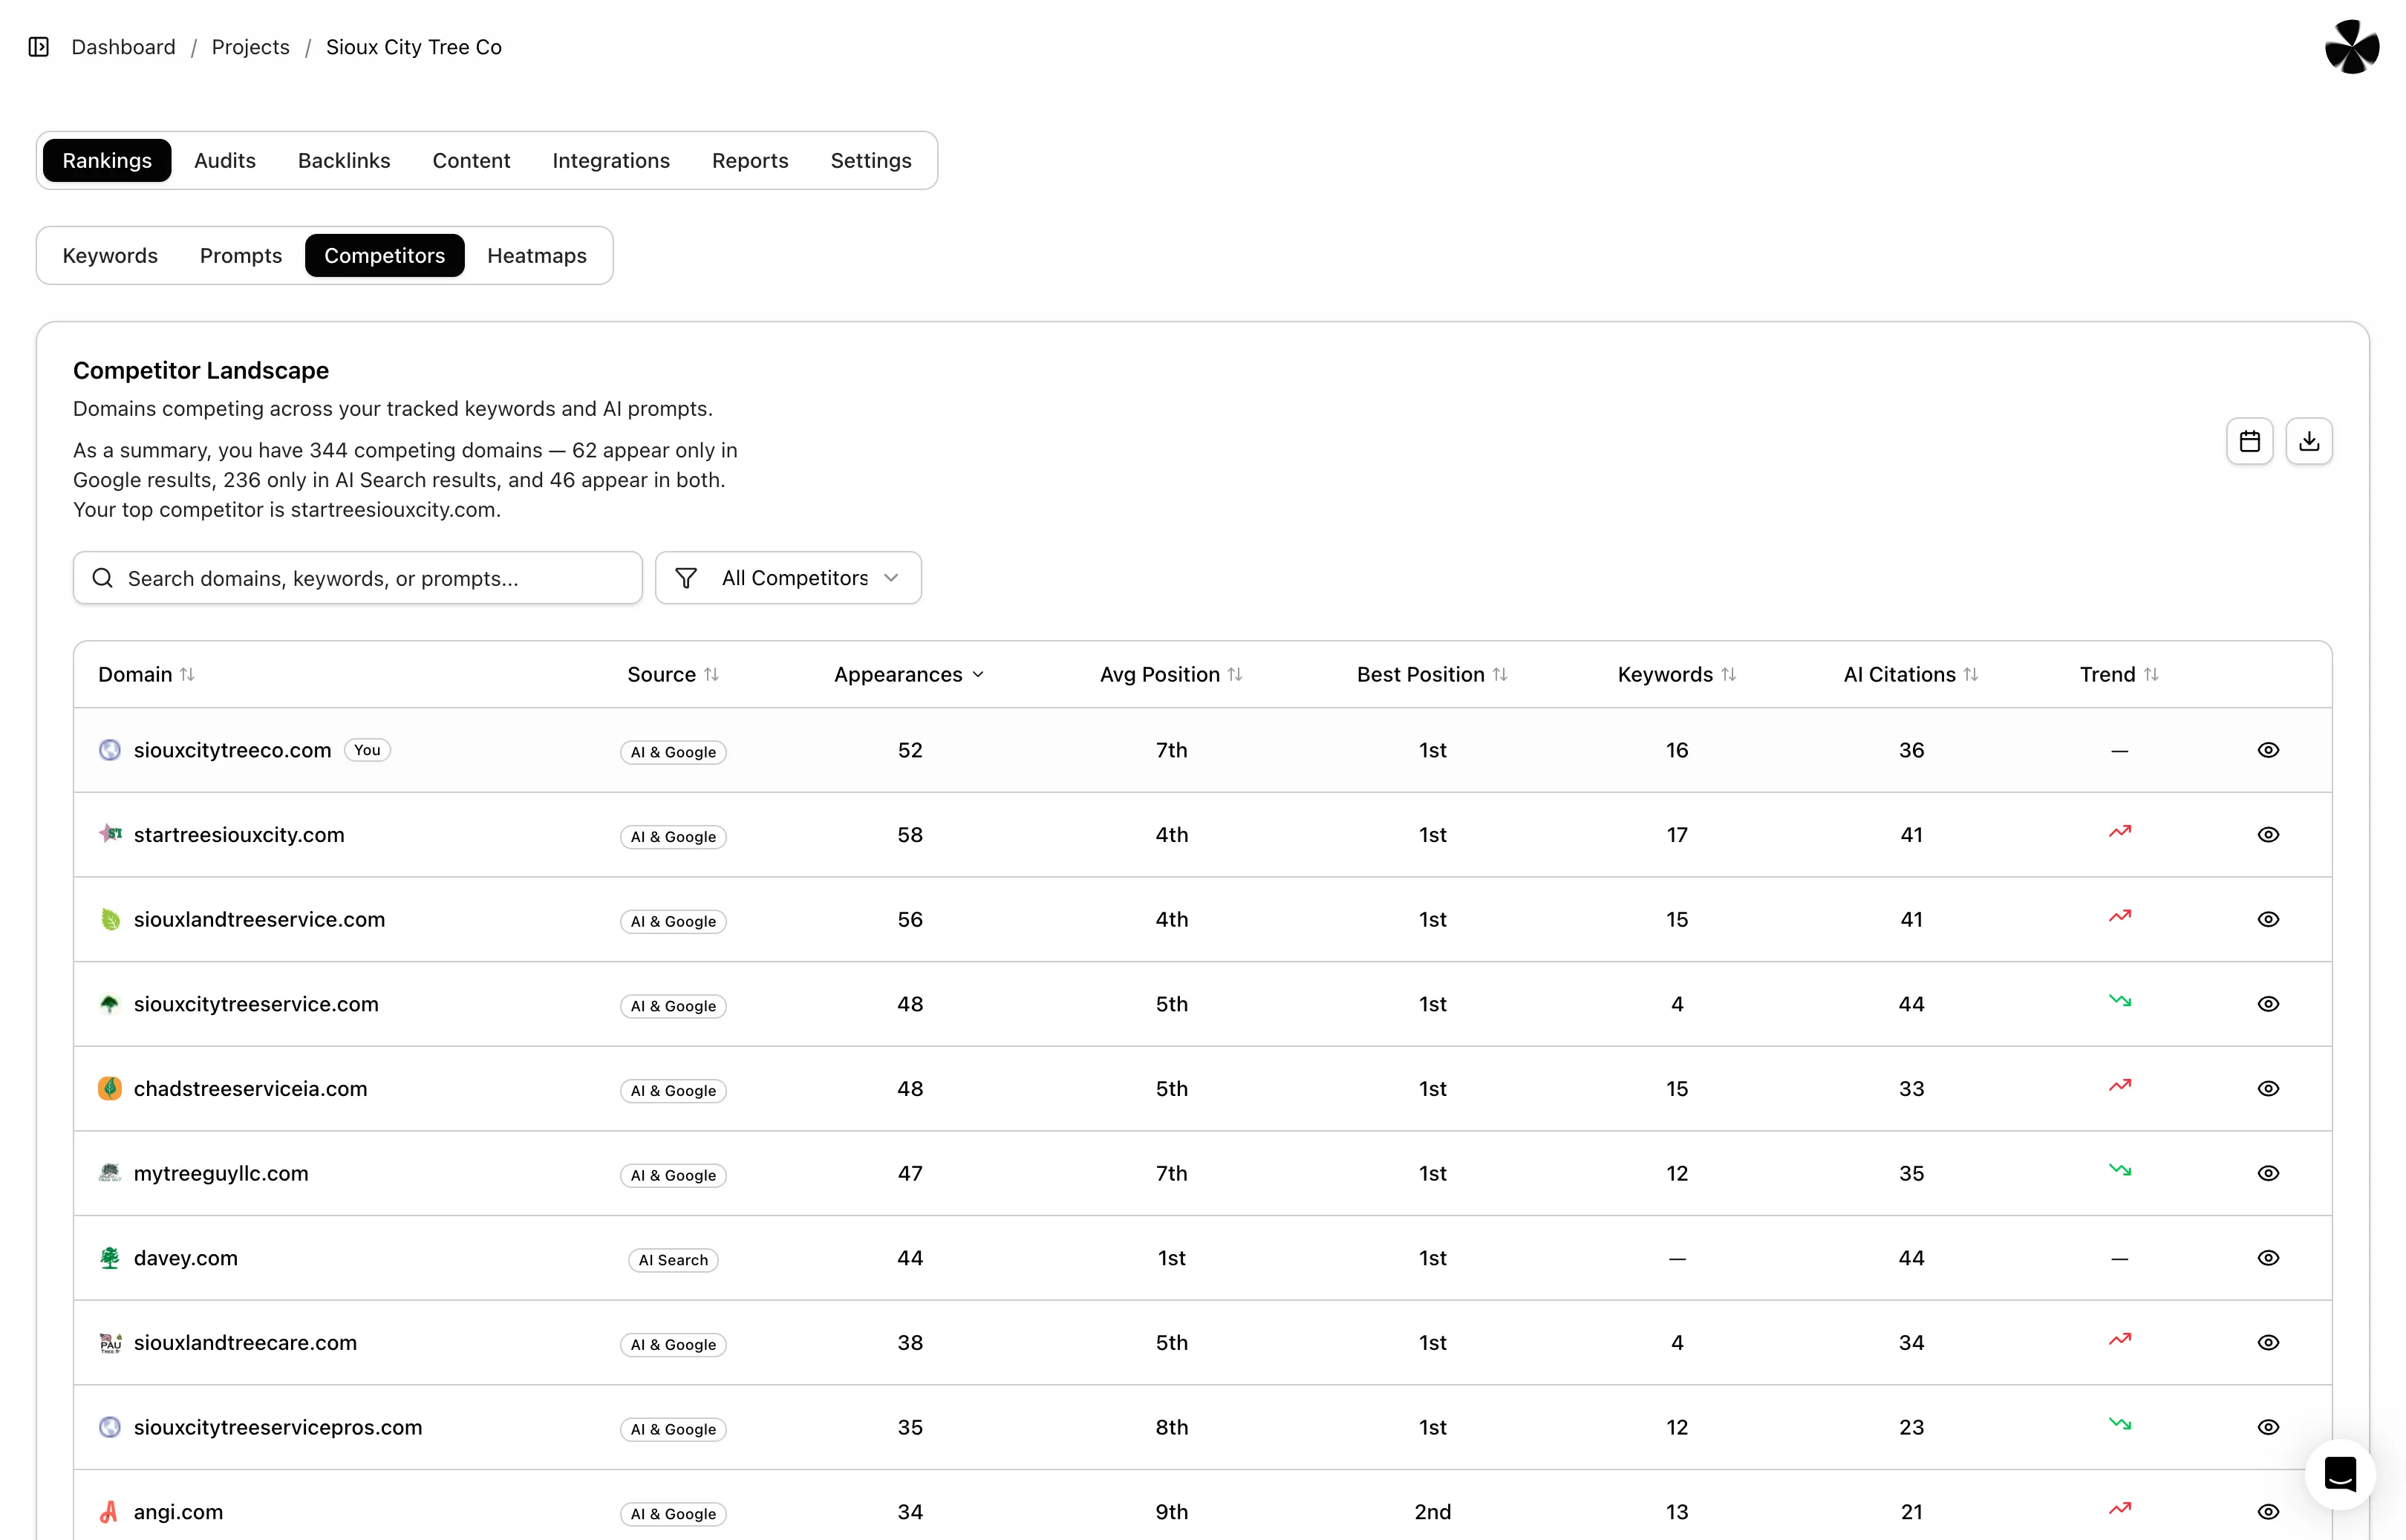This screenshot has height=1540, width=2406.
Task: Toggle the sidebar panel icon
Action: click(39, 47)
